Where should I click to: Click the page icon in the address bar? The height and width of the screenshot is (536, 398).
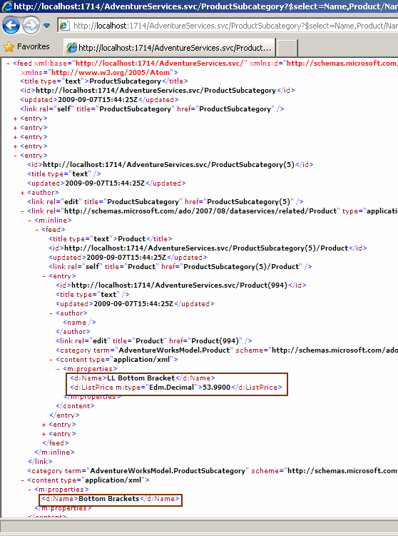[65, 26]
